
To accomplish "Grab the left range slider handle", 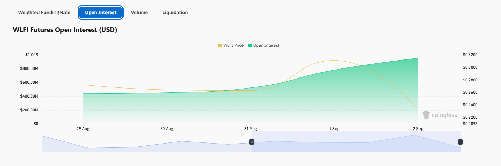I will (x=252, y=141).
